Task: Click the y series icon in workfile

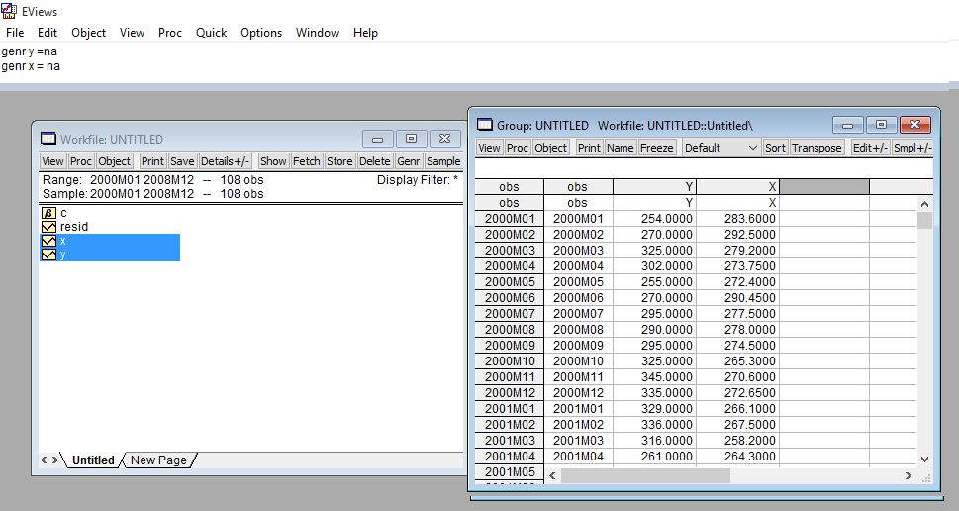Action: click(48, 255)
